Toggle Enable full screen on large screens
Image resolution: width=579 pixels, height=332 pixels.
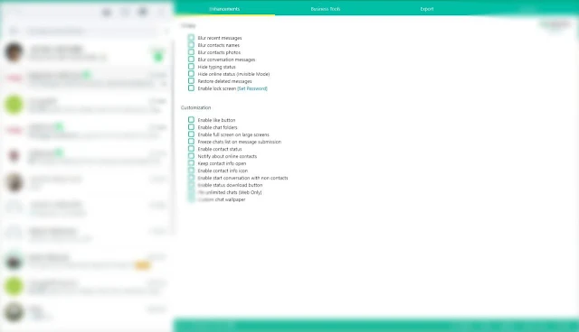pyautogui.click(x=191, y=134)
